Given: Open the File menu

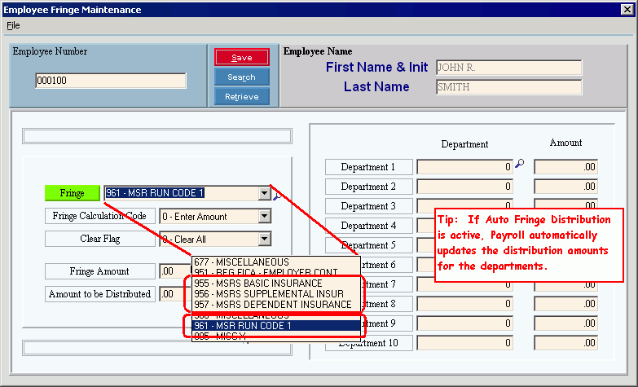Looking at the screenshot, I should 12,25.
